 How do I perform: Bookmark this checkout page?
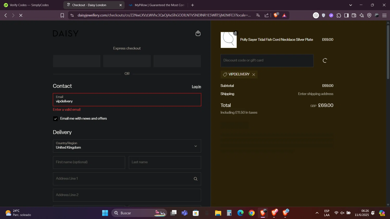[x=62, y=15]
